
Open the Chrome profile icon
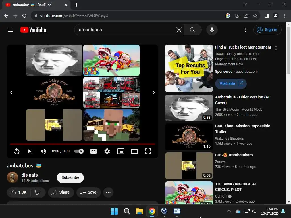(276, 16)
